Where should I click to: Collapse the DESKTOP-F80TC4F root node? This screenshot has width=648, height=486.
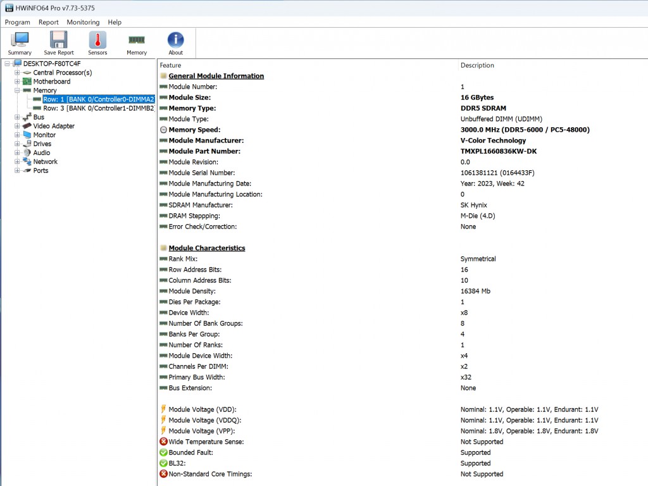(x=8, y=64)
